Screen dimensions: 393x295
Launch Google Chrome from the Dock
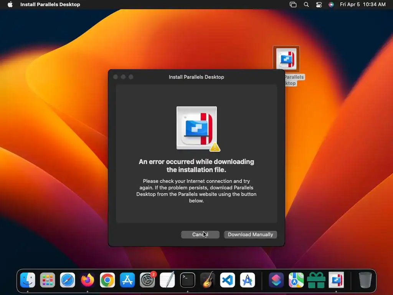[107, 280]
